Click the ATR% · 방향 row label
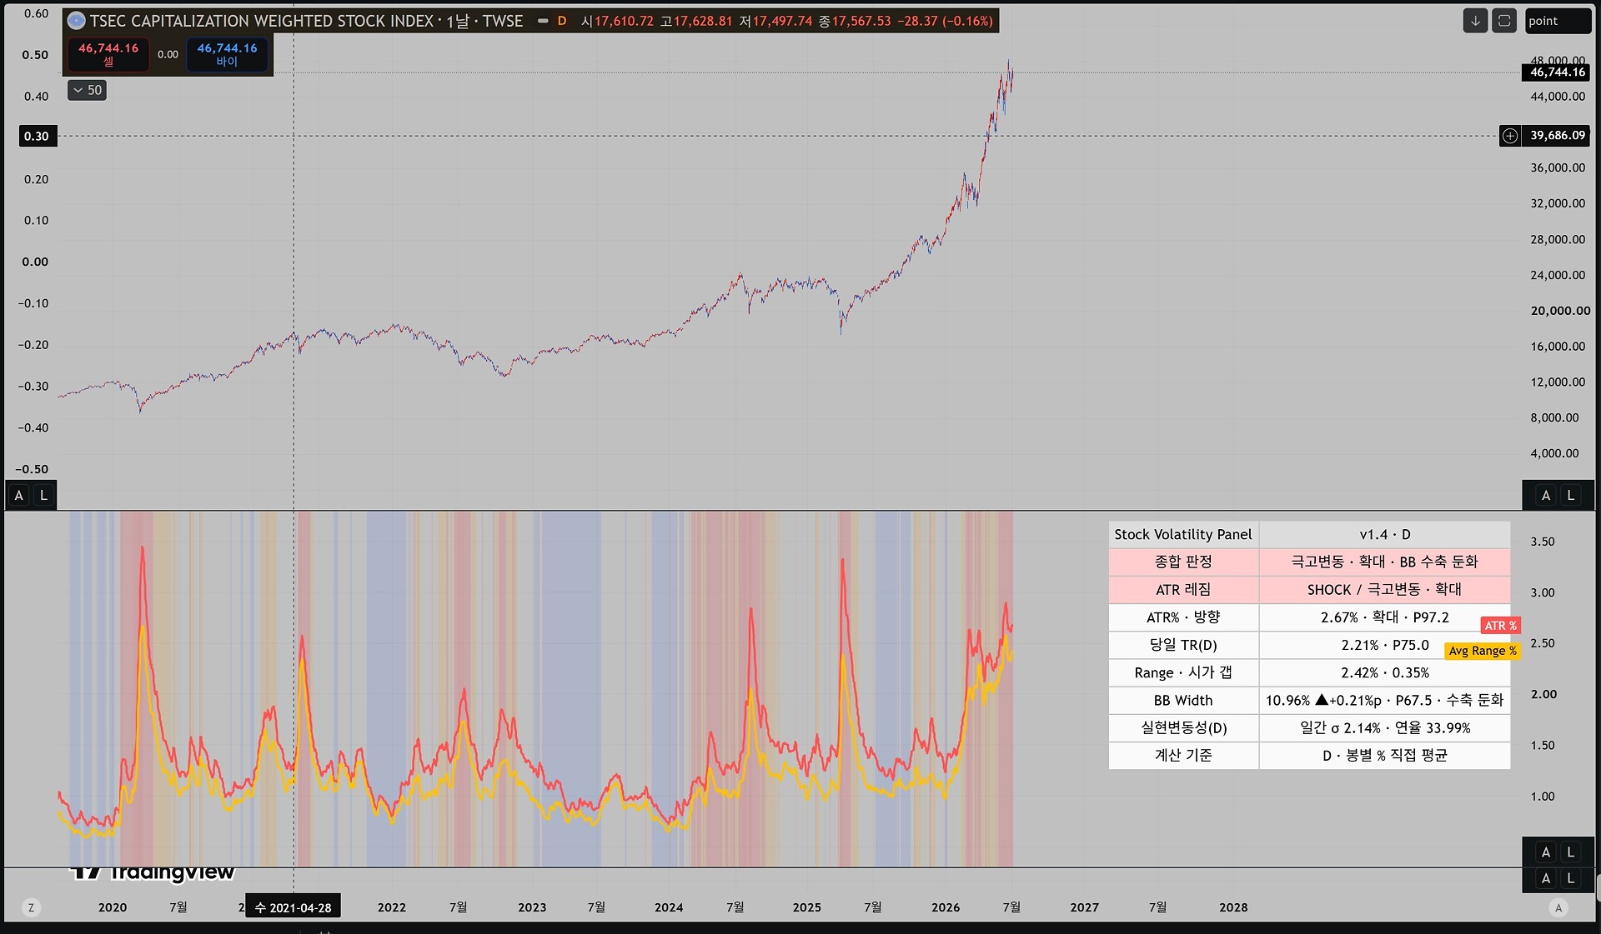Screen dimensions: 1601x934 1183,617
